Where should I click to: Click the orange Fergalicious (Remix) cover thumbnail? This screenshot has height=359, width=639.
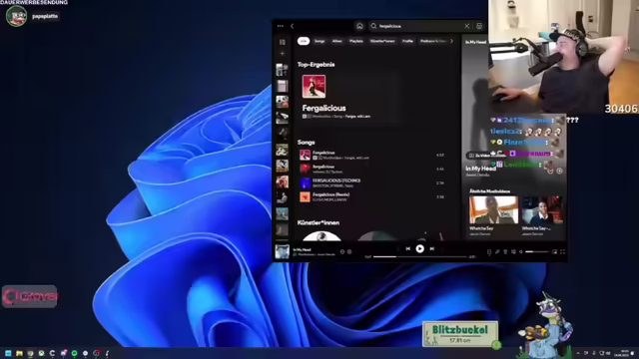point(306,197)
